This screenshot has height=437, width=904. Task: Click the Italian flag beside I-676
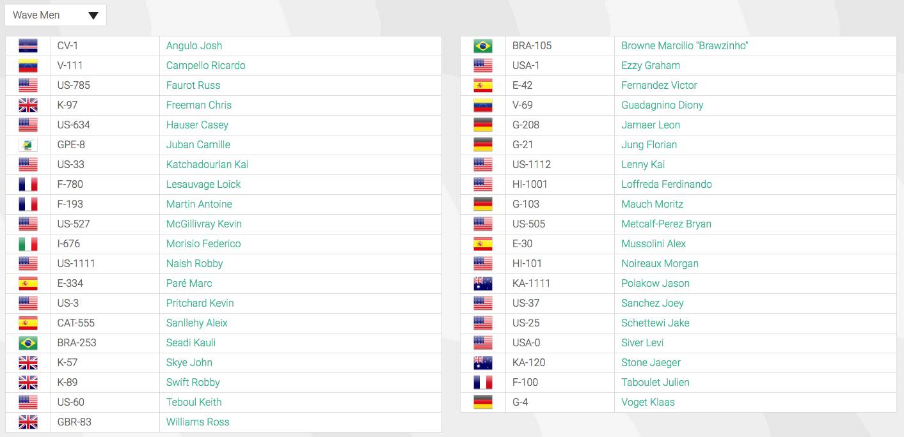point(28,244)
